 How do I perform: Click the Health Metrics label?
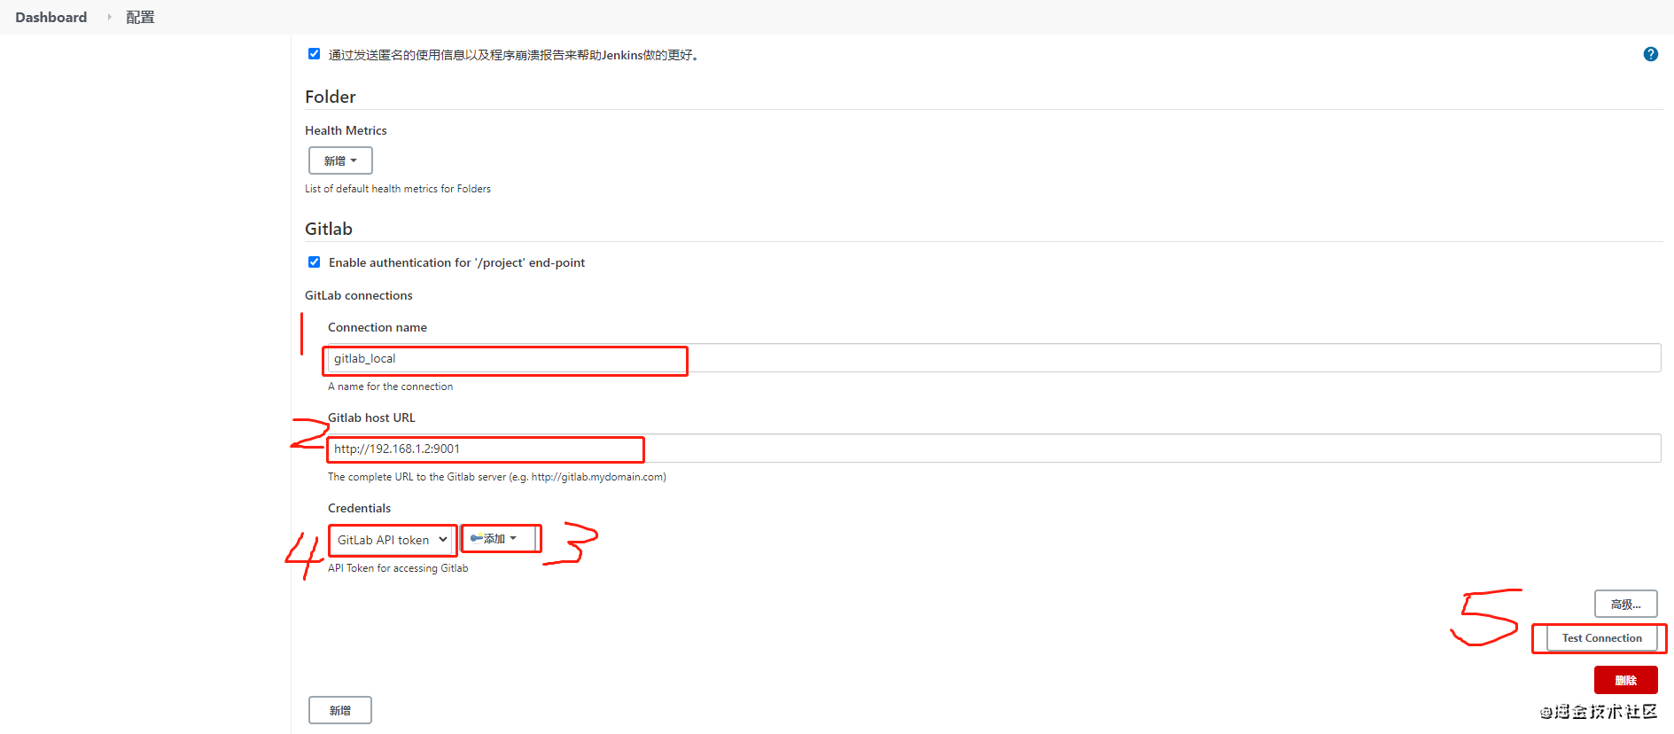coord(346,130)
